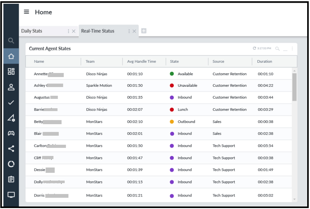Open Daily Stats tab options menu
The image size is (310, 209).
(68, 31)
